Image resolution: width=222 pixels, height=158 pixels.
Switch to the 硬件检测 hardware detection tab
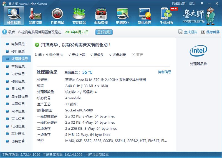coord(14,16)
